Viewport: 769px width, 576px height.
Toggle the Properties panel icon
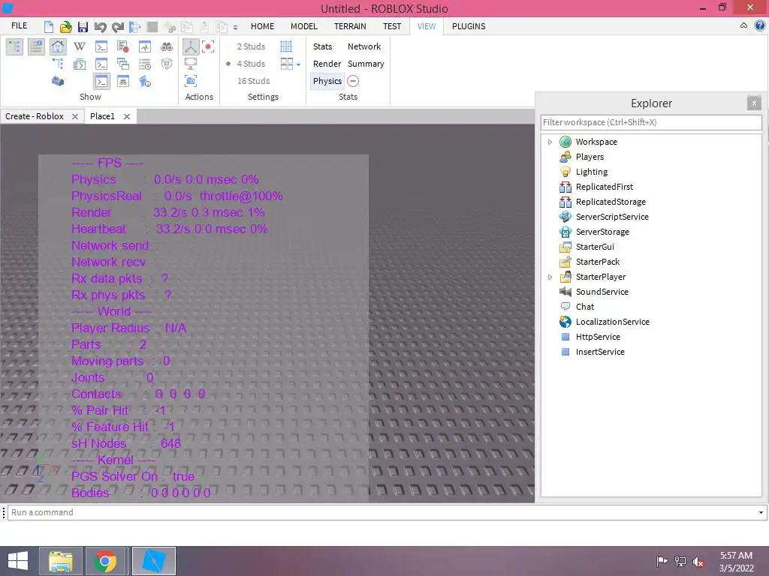pyautogui.click(x=36, y=46)
